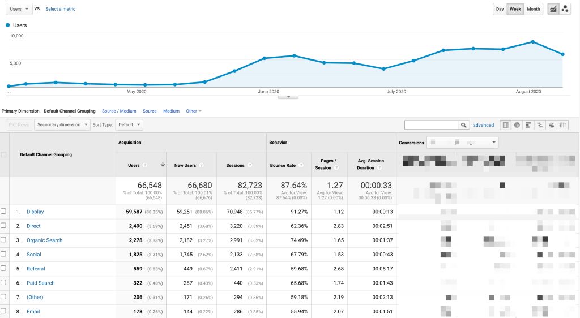
Task: Select the term cloud view icon
Action: 551,125
